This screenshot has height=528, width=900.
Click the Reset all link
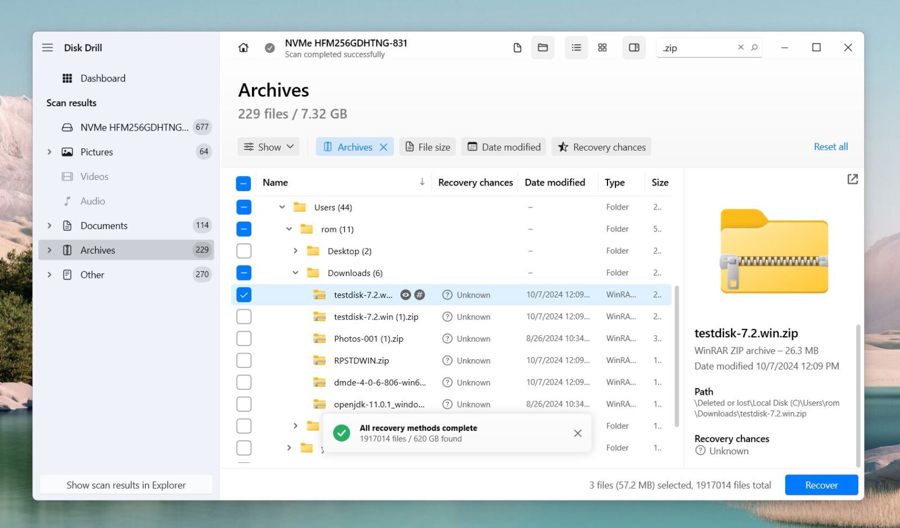pos(831,147)
